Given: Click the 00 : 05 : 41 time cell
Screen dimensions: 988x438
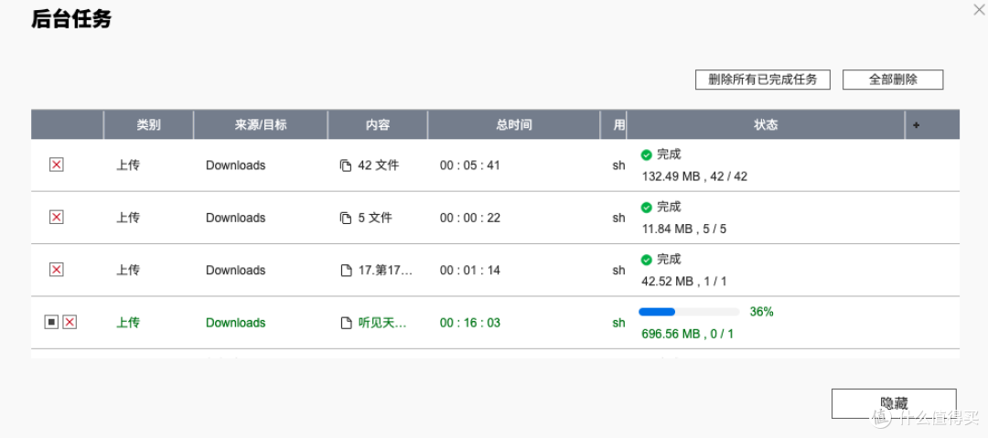Looking at the screenshot, I should [469, 166].
